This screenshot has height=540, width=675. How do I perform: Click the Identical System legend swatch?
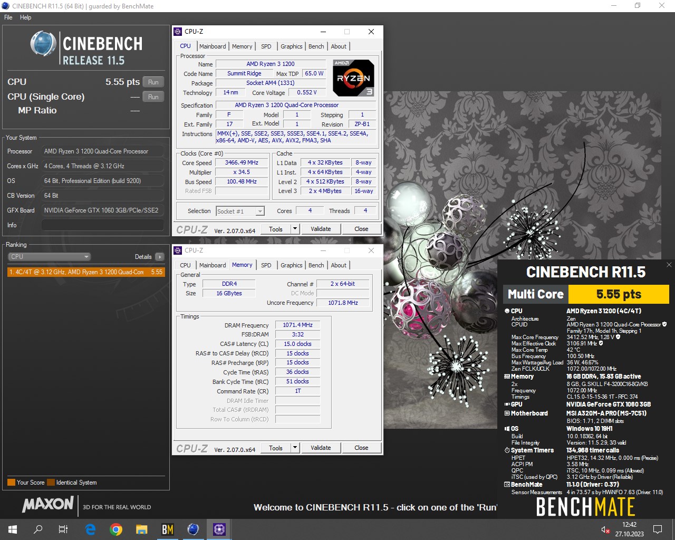click(x=51, y=482)
